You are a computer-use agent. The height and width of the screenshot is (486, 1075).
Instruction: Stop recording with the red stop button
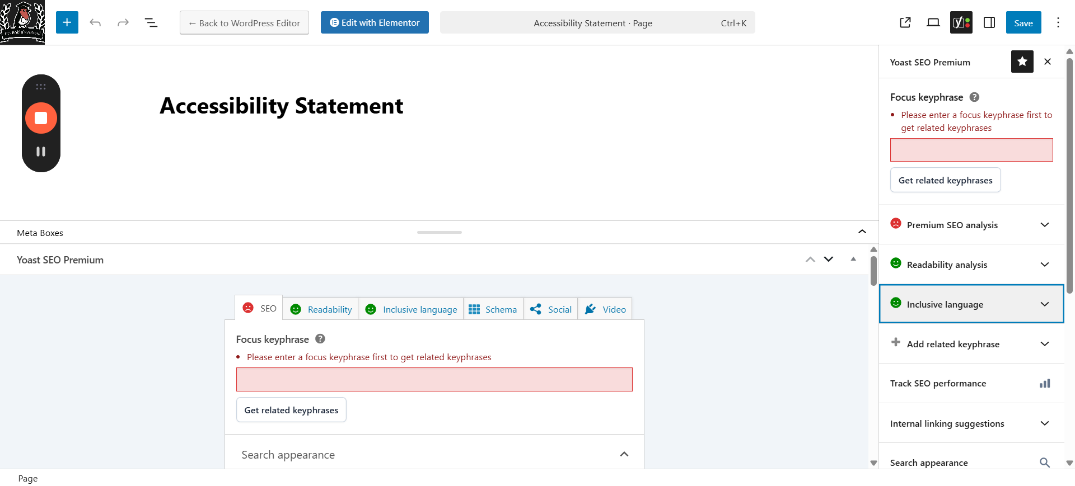point(41,118)
